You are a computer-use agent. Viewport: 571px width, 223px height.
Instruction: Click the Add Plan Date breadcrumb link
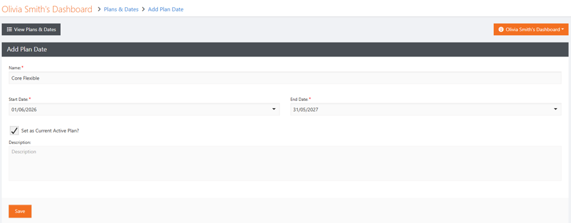(166, 10)
